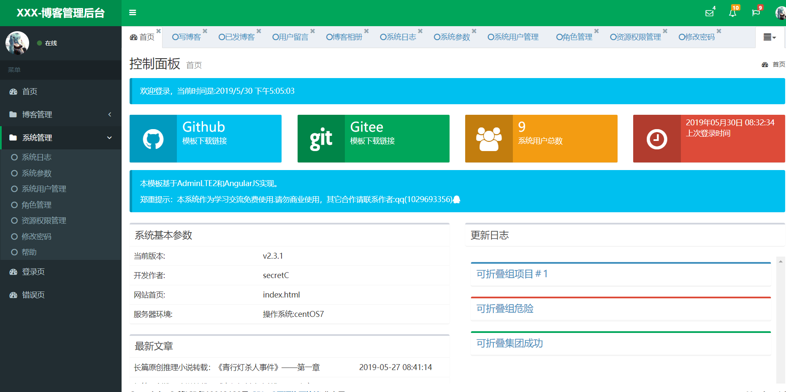
Task: Click the update log scrollbar up arrow
Action: point(781,262)
